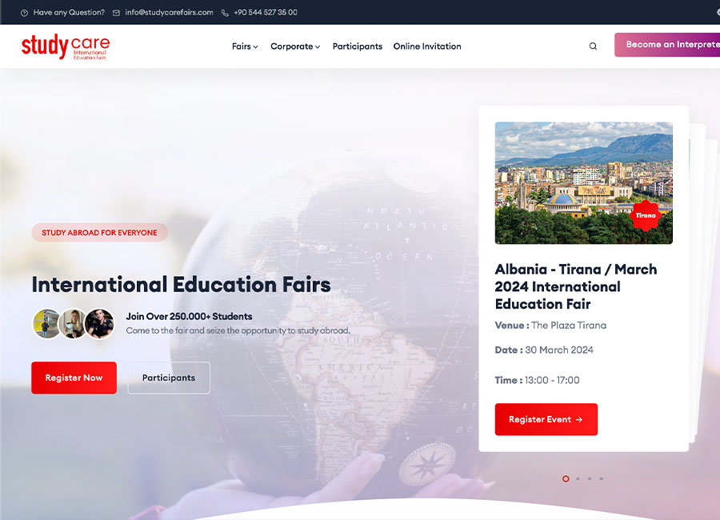Click the email envelope icon

116,13
